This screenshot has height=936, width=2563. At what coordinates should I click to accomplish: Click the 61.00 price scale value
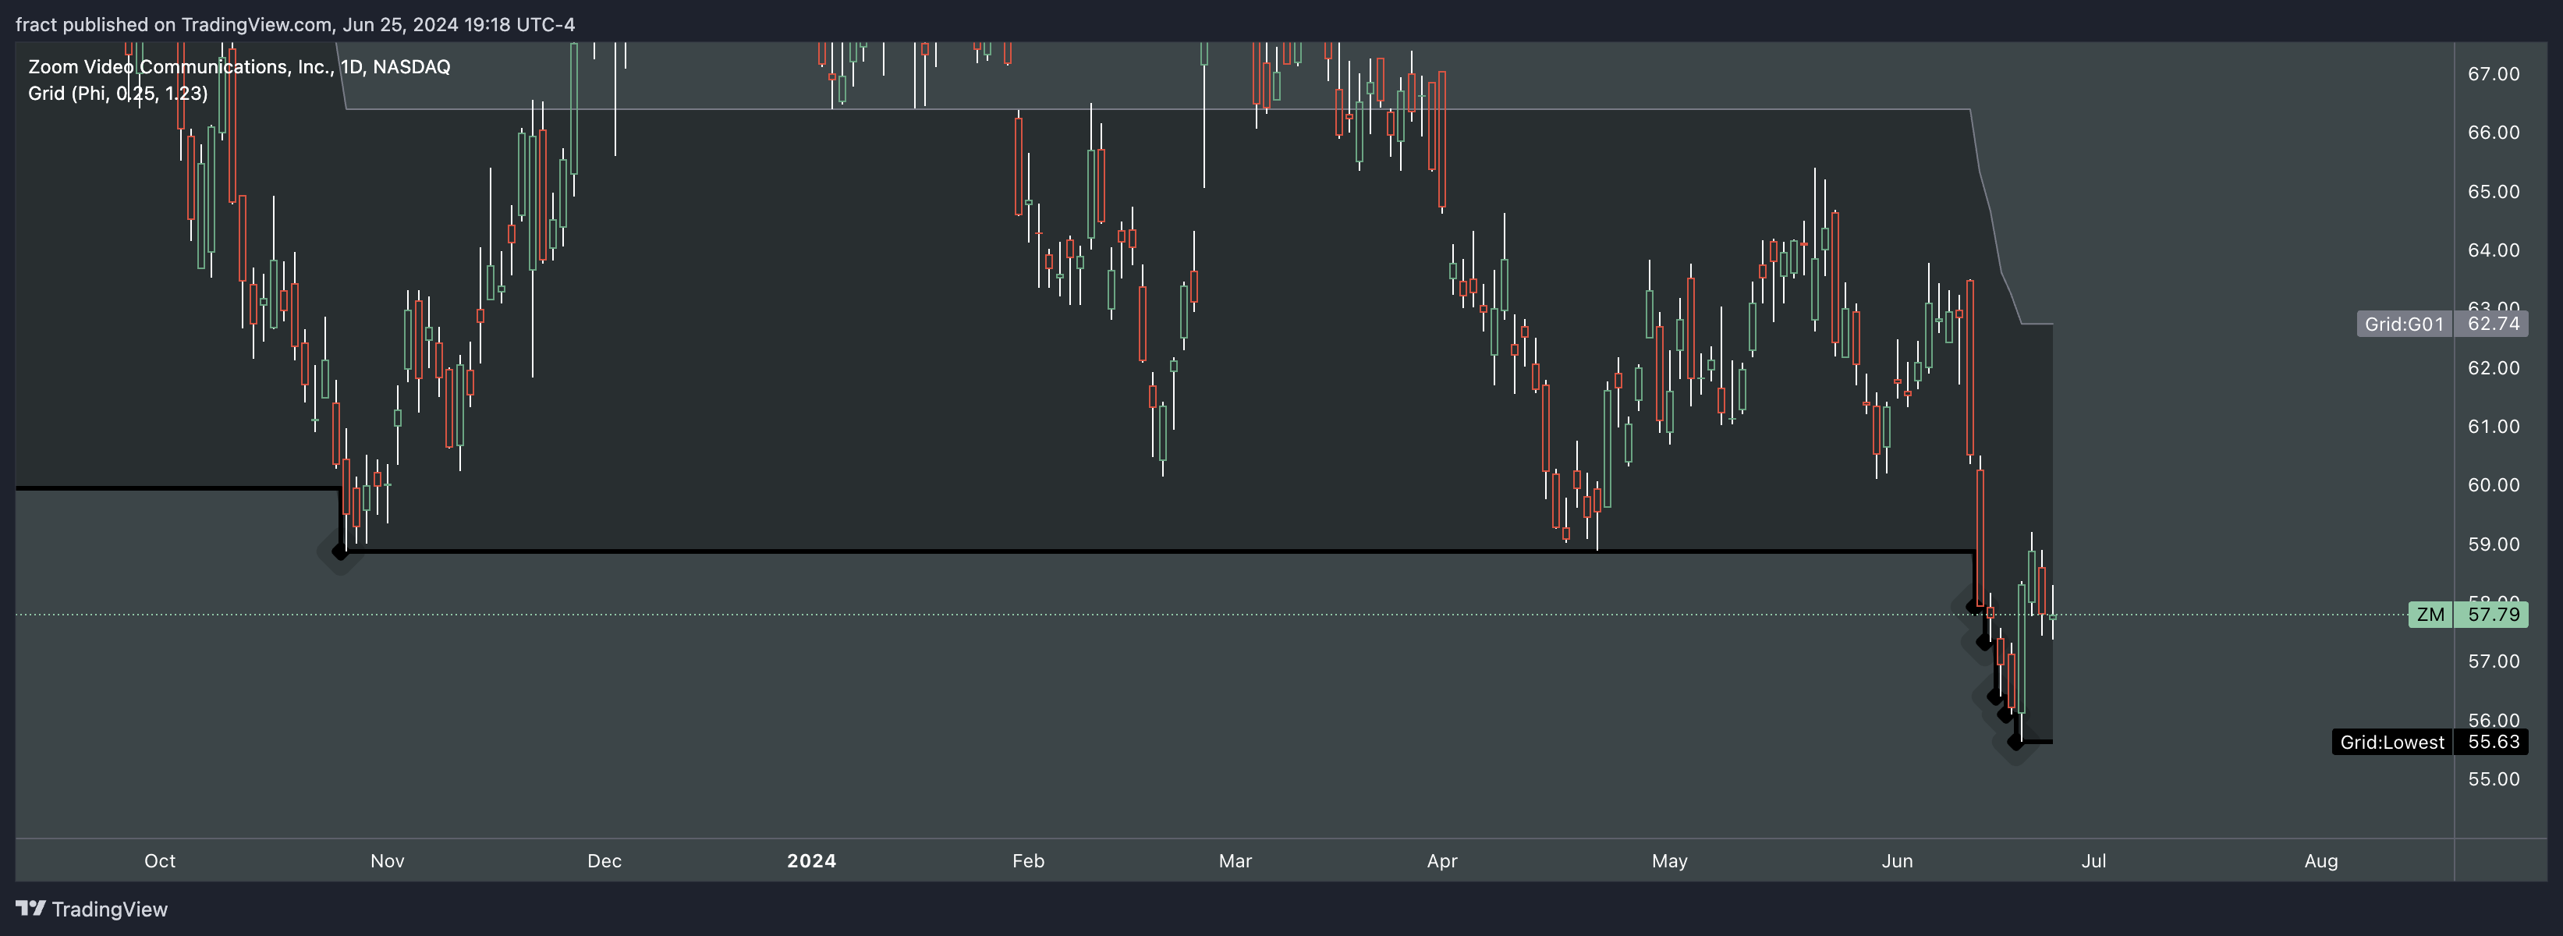pos(2494,427)
